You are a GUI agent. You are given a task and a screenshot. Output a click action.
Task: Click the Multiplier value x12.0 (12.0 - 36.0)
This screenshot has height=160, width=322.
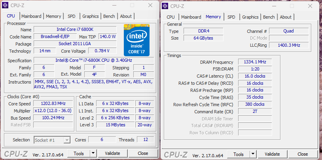tap(53, 110)
